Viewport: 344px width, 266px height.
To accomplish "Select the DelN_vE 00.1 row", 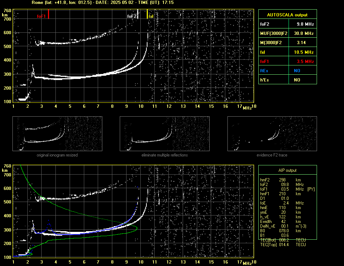I will click(283, 226).
